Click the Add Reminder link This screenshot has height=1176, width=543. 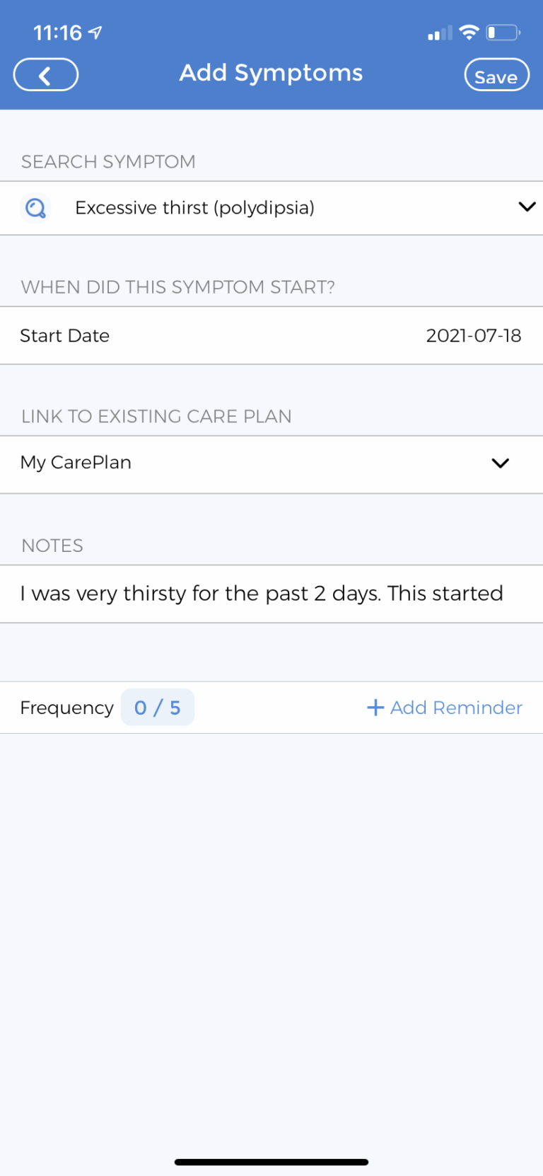point(456,707)
